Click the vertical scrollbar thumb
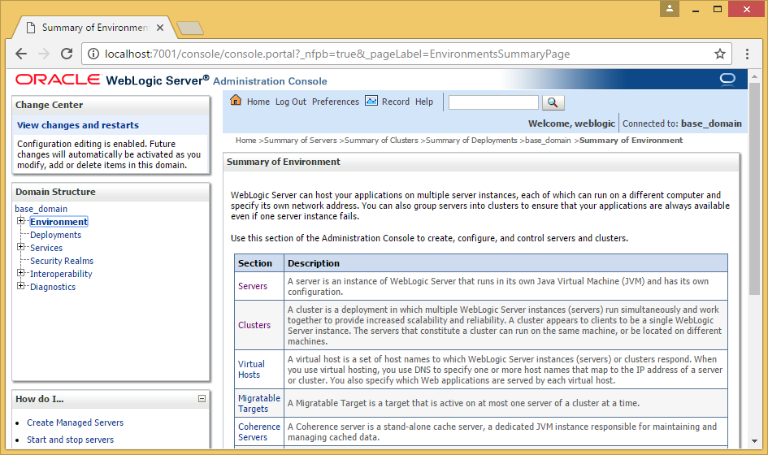This screenshot has width=768, height=455. tap(754, 188)
